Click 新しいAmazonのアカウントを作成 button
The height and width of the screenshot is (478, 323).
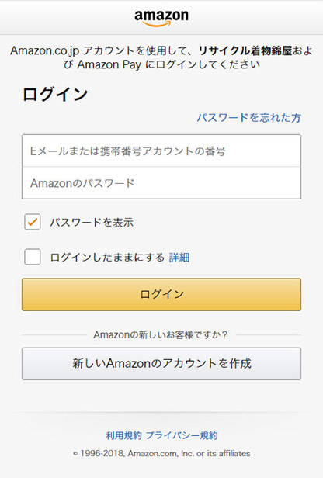click(x=161, y=363)
